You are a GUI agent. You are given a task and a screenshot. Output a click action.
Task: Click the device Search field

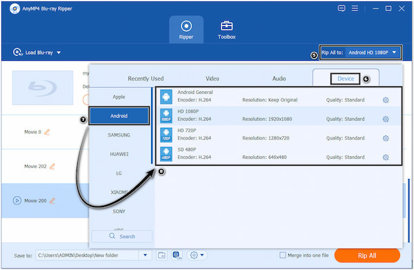(x=122, y=236)
